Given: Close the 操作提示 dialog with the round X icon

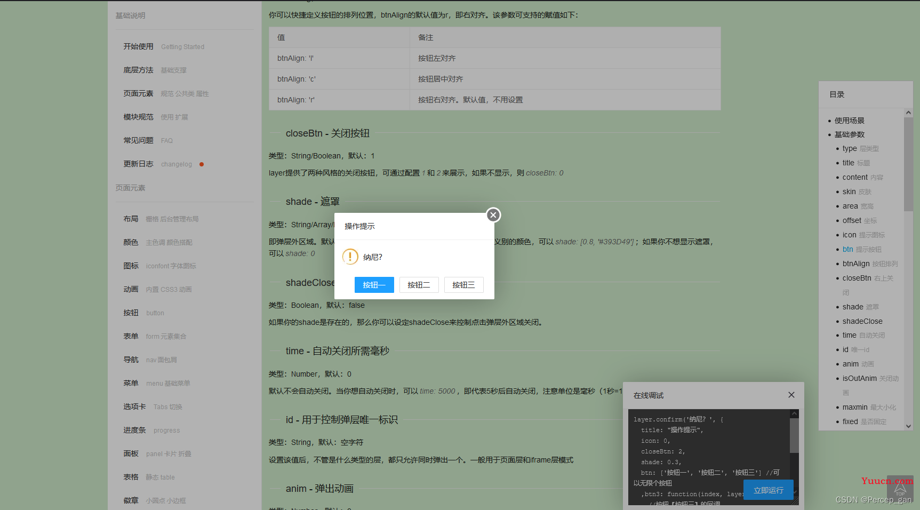Looking at the screenshot, I should click(493, 215).
